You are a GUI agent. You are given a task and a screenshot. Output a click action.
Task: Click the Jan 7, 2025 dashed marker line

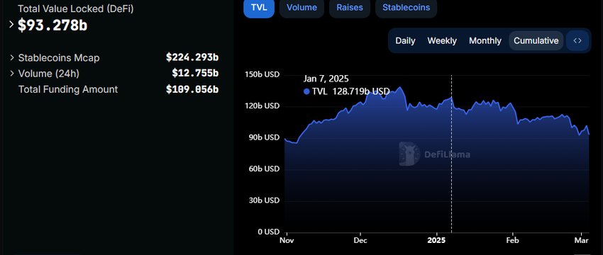pyautogui.click(x=451, y=154)
